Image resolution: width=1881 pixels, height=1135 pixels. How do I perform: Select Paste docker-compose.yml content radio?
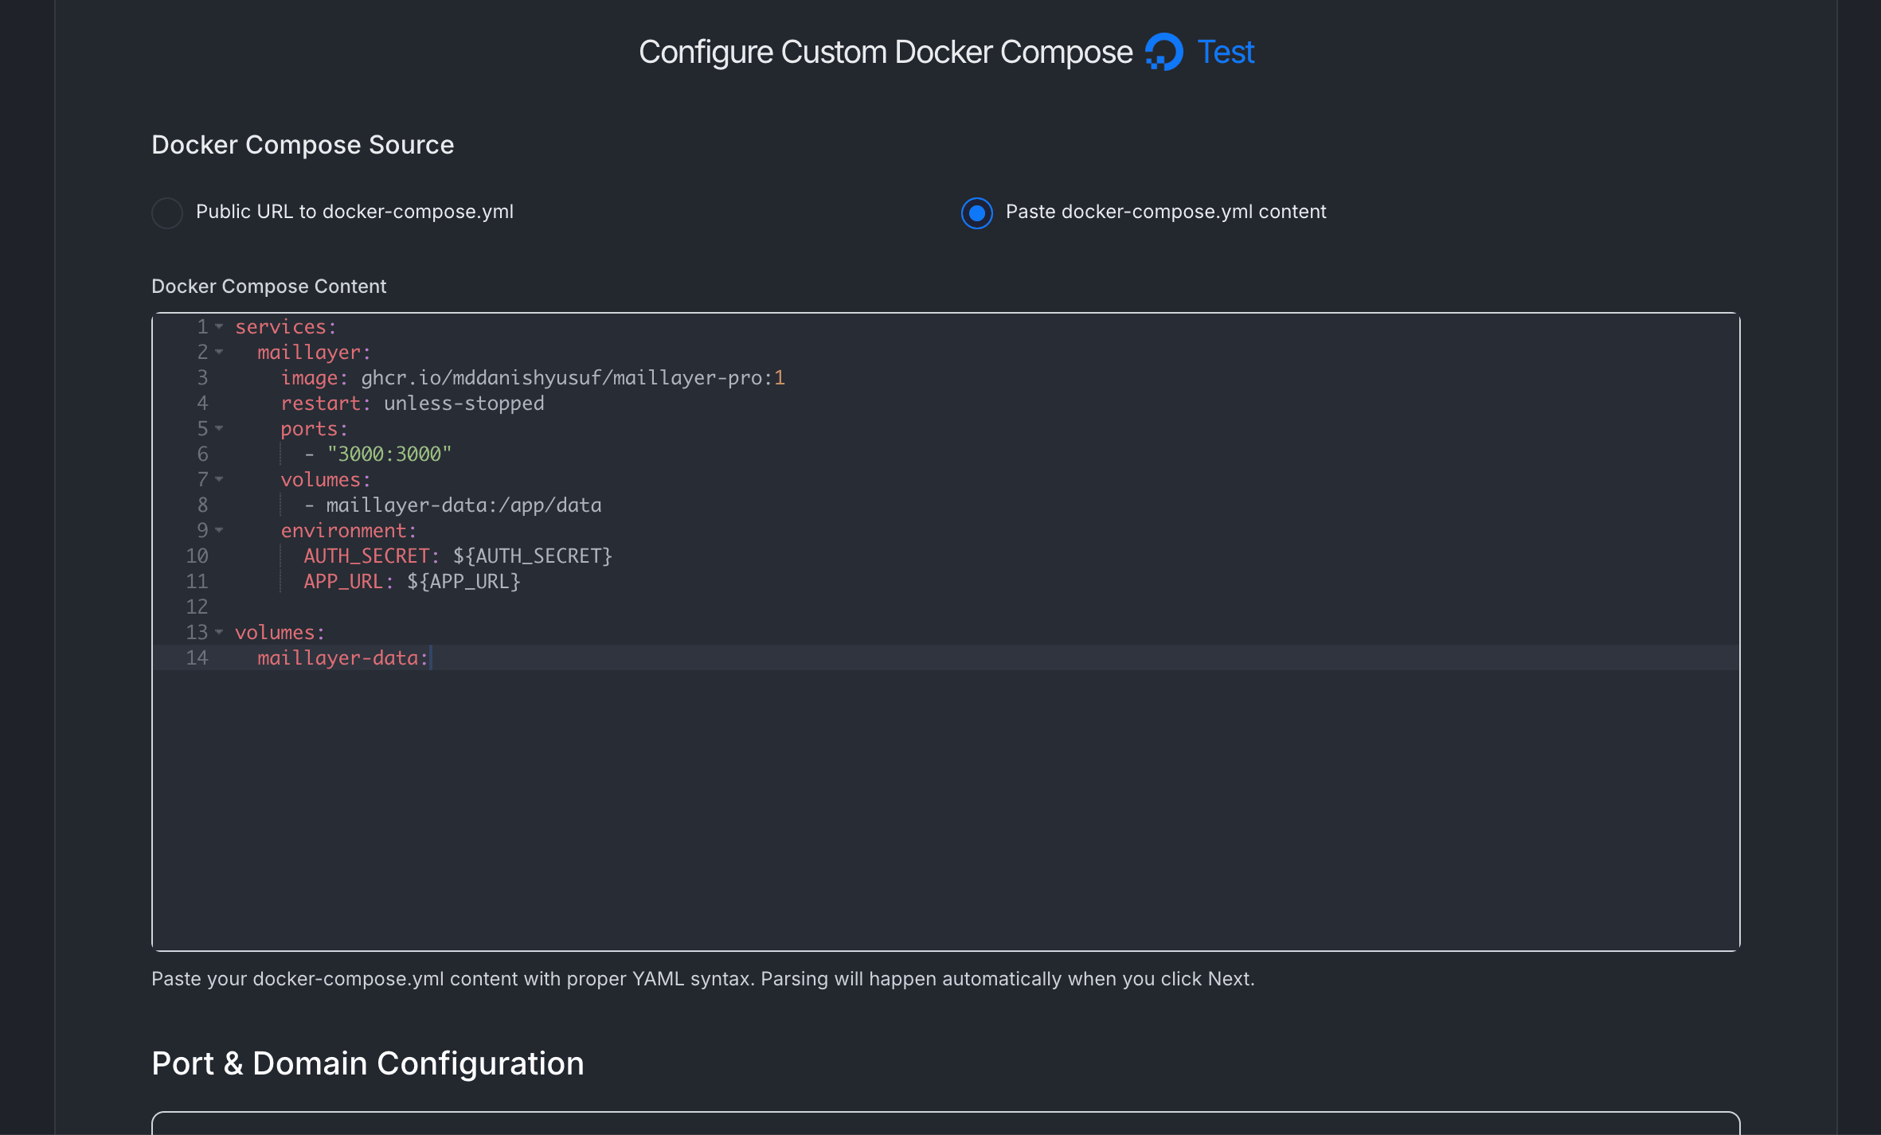point(976,213)
